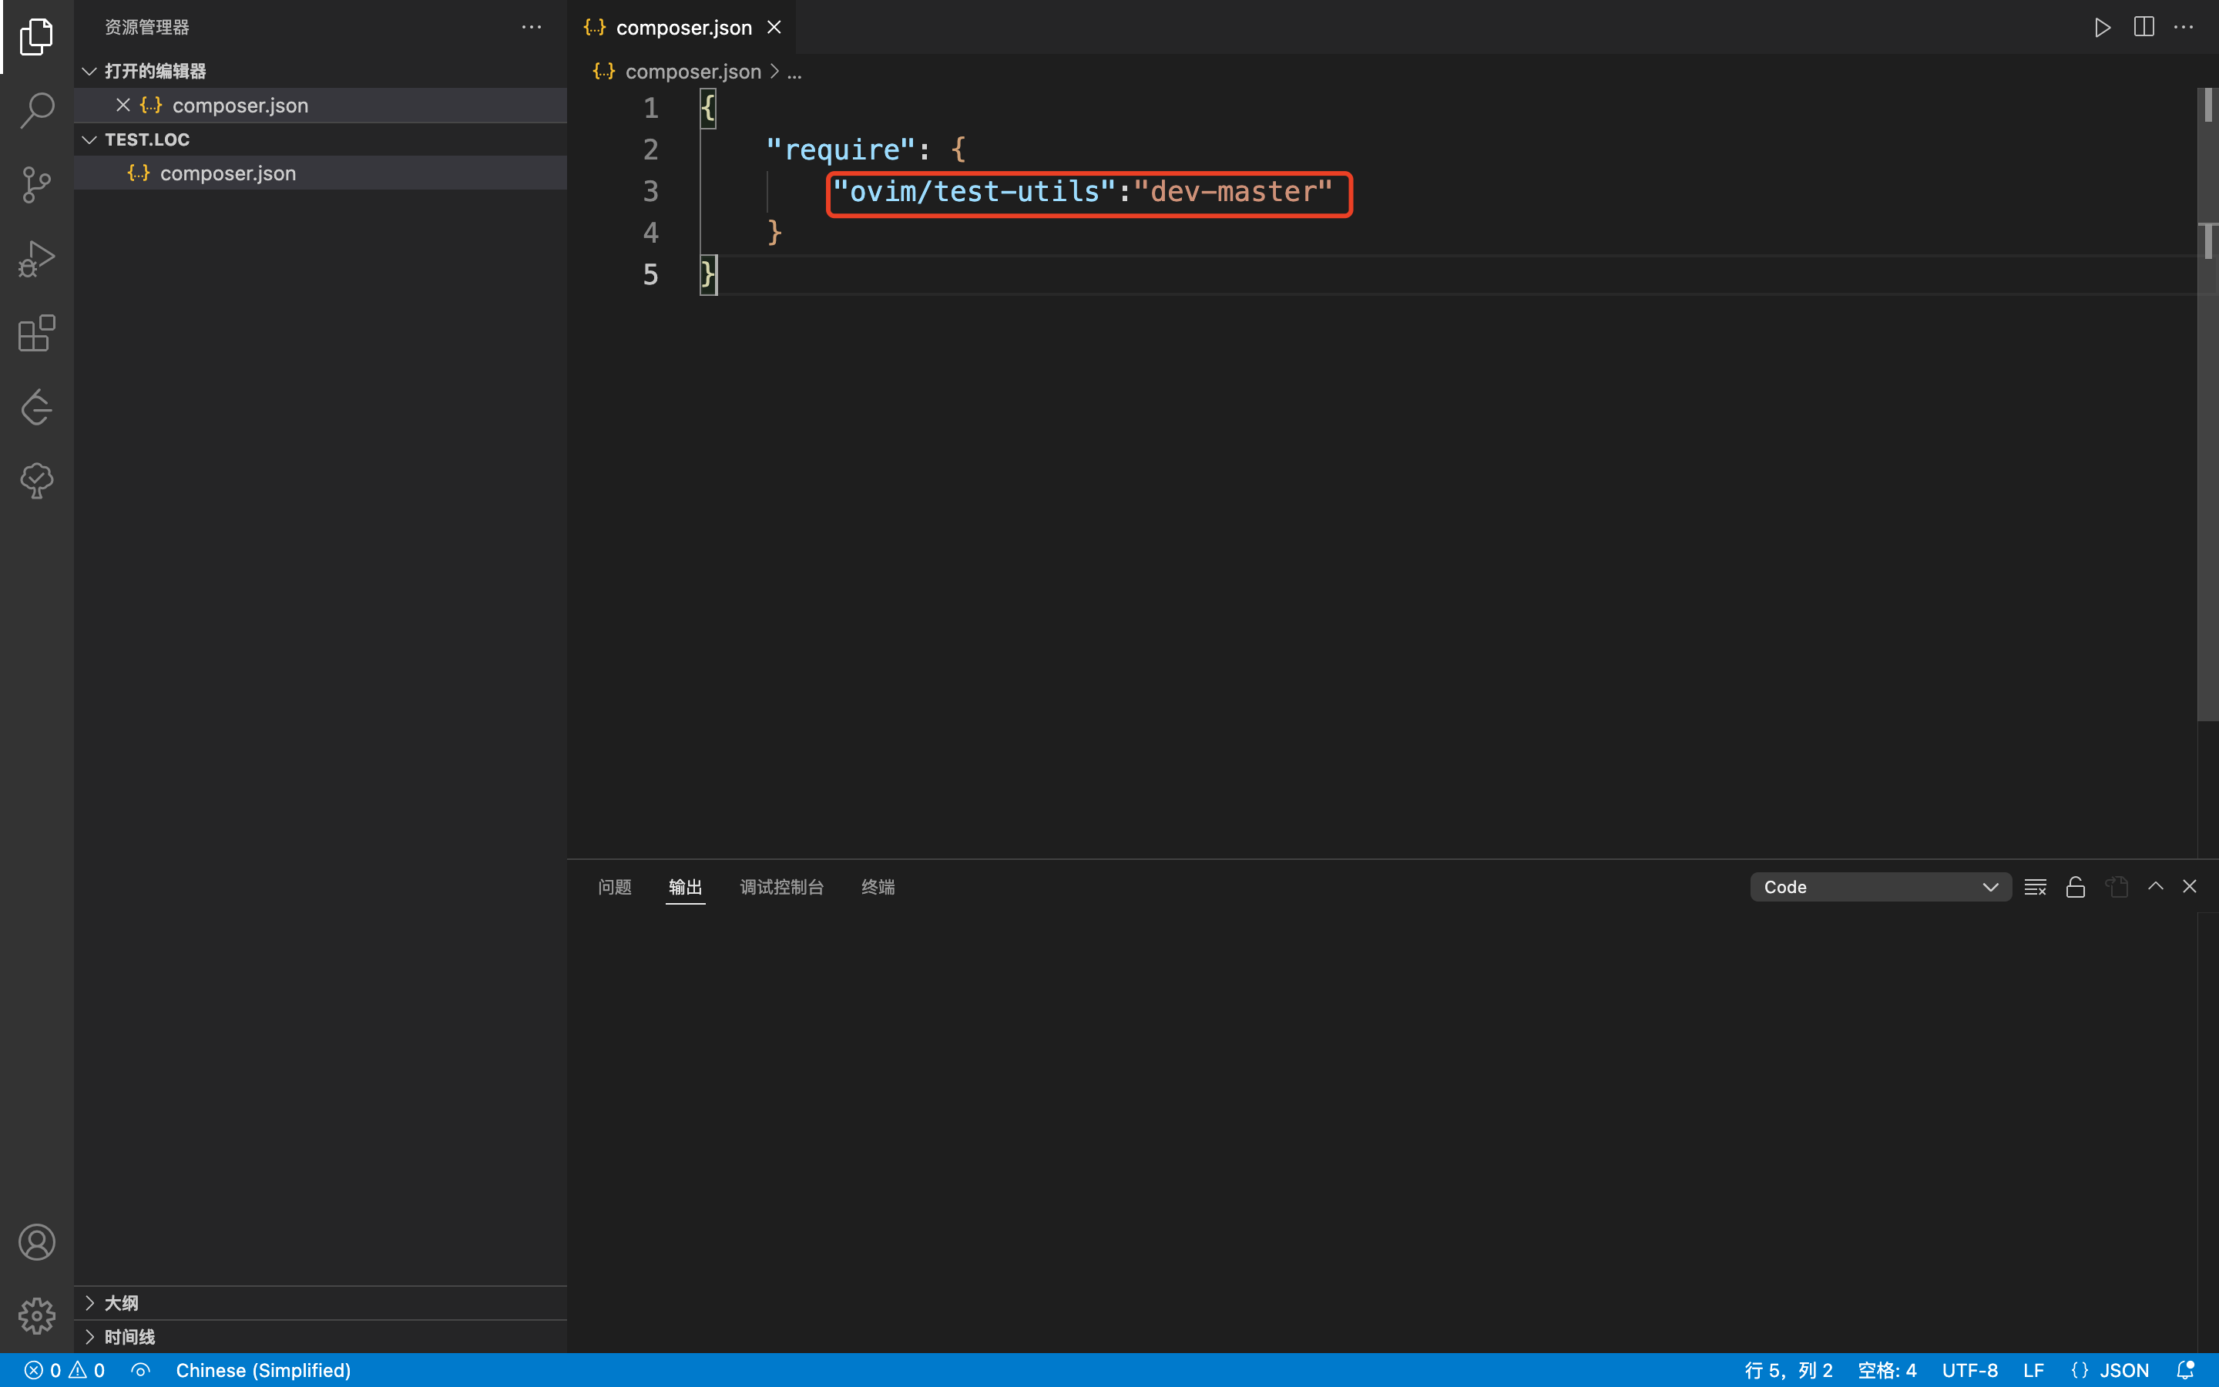This screenshot has width=2219, height=1387.
Task: Open the Accounts menu icon
Action: [x=37, y=1242]
